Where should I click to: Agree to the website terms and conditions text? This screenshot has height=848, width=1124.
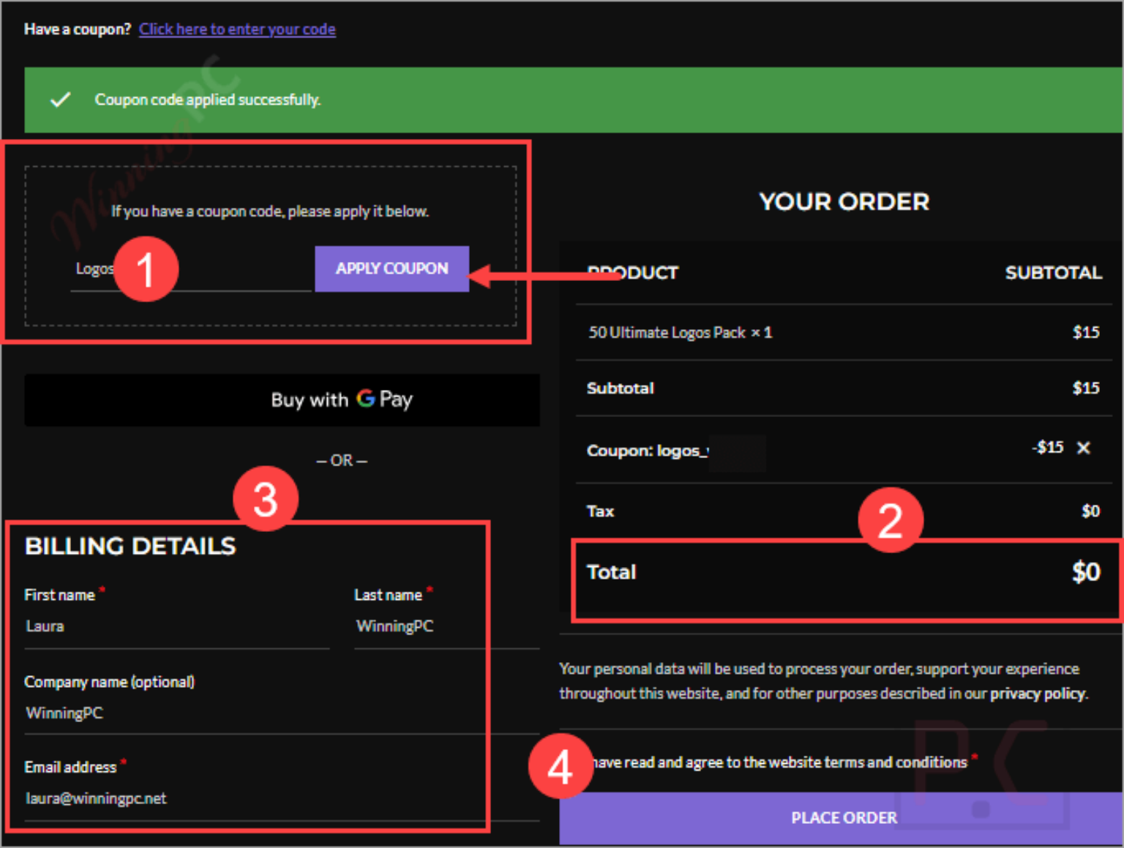coord(779,762)
